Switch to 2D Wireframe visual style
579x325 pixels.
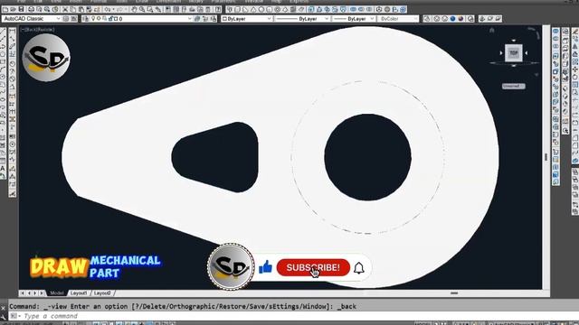427,18
